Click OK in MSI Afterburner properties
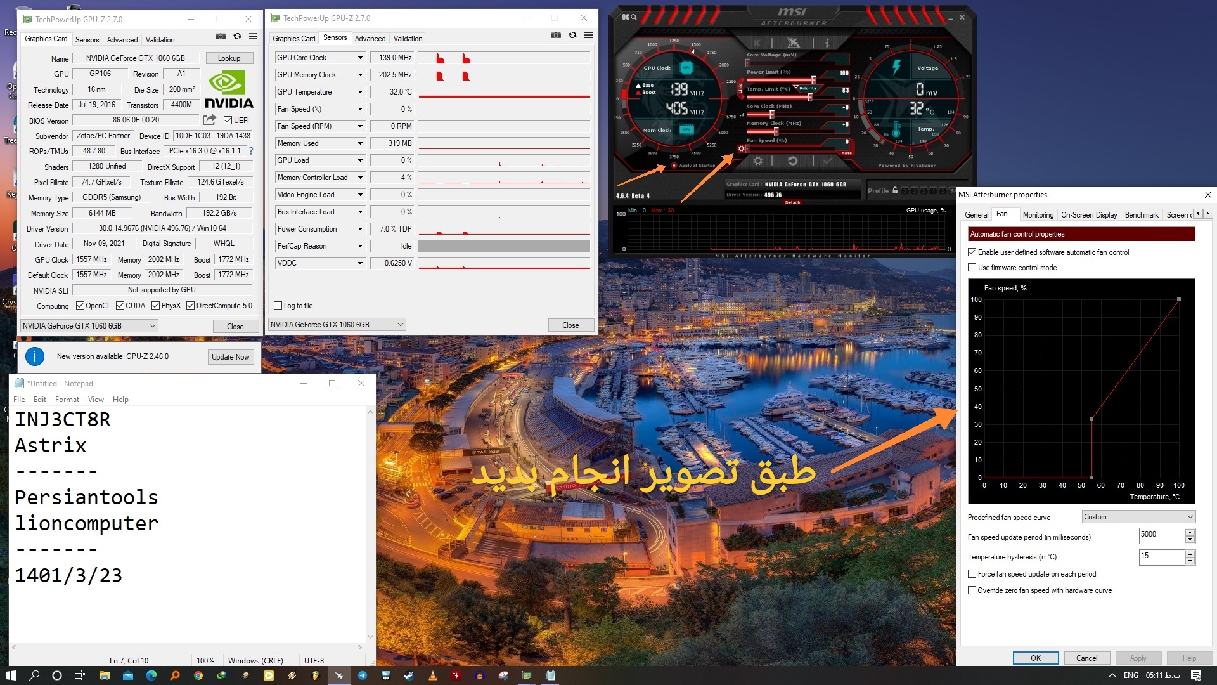1217x685 pixels. 1036,658
